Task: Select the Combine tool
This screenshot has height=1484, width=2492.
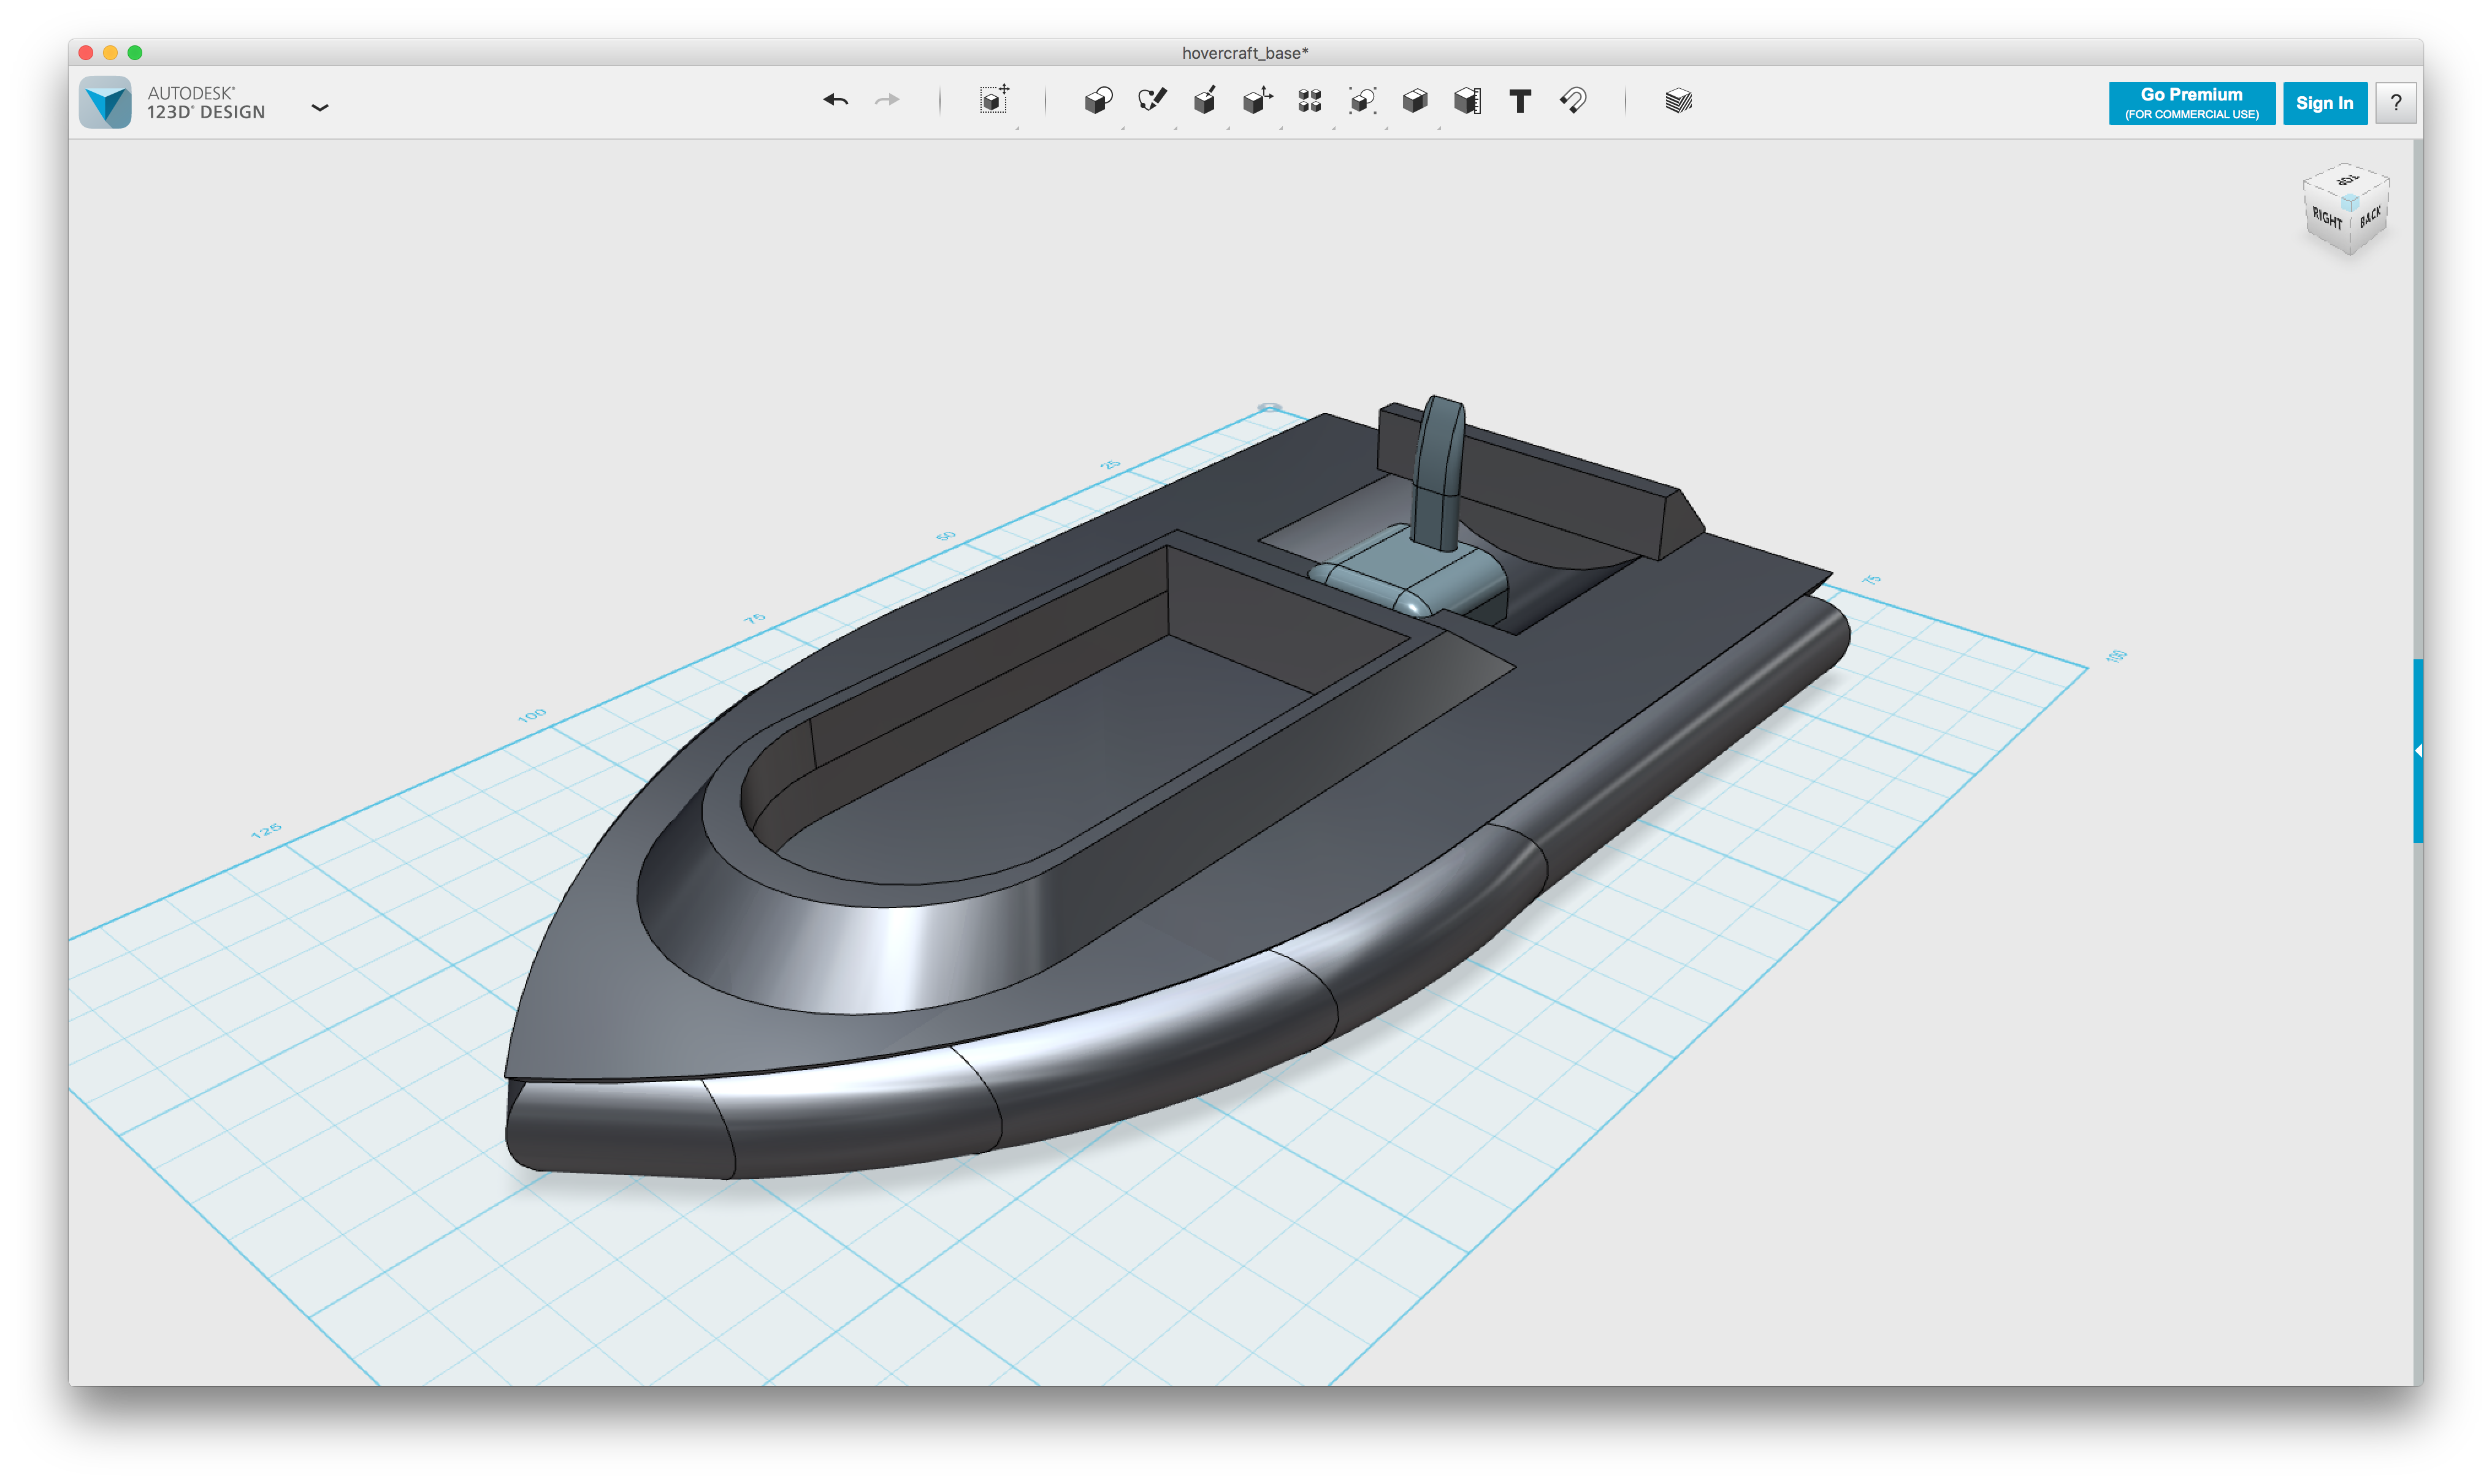Action: pyautogui.click(x=1414, y=100)
